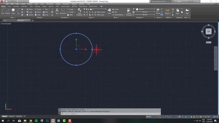Open the Manage ribbon tab
This screenshot has height=123, width=219.
[x=37, y=6]
